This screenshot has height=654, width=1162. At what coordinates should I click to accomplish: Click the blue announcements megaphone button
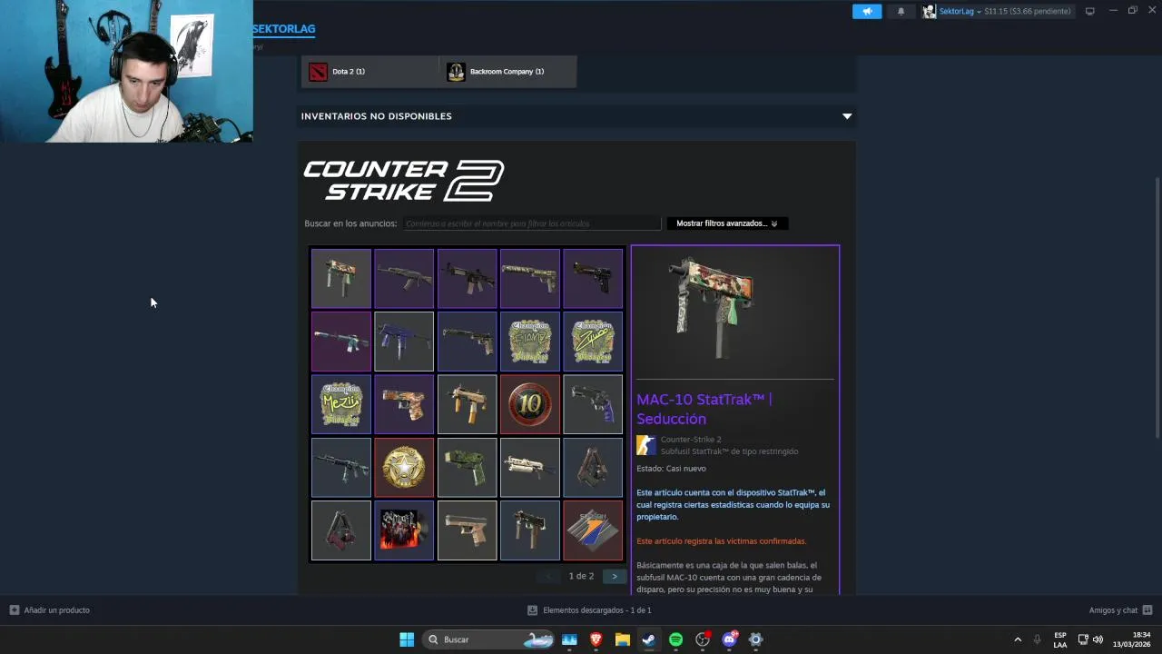coord(867,11)
